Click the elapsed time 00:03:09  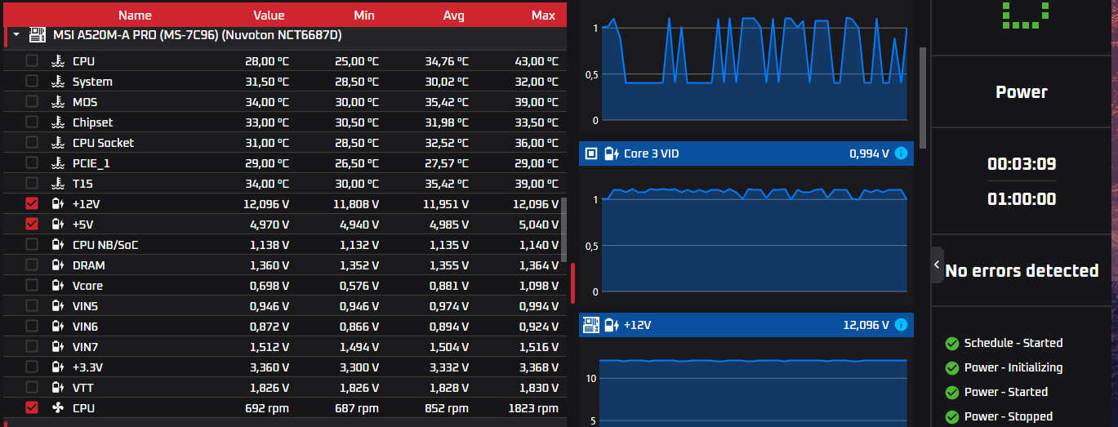point(1022,163)
